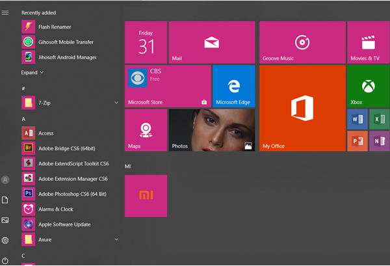The height and width of the screenshot is (266, 390).
Task: Expand the recently added list
Action: [32, 72]
